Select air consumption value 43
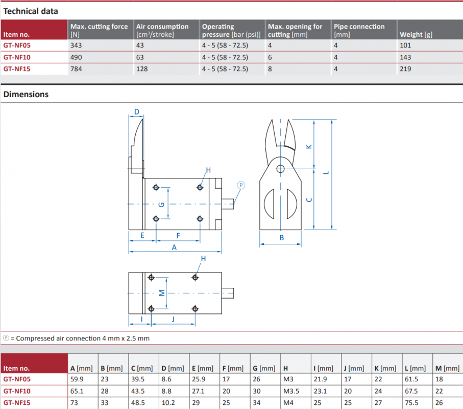463x409 pixels. pos(140,46)
